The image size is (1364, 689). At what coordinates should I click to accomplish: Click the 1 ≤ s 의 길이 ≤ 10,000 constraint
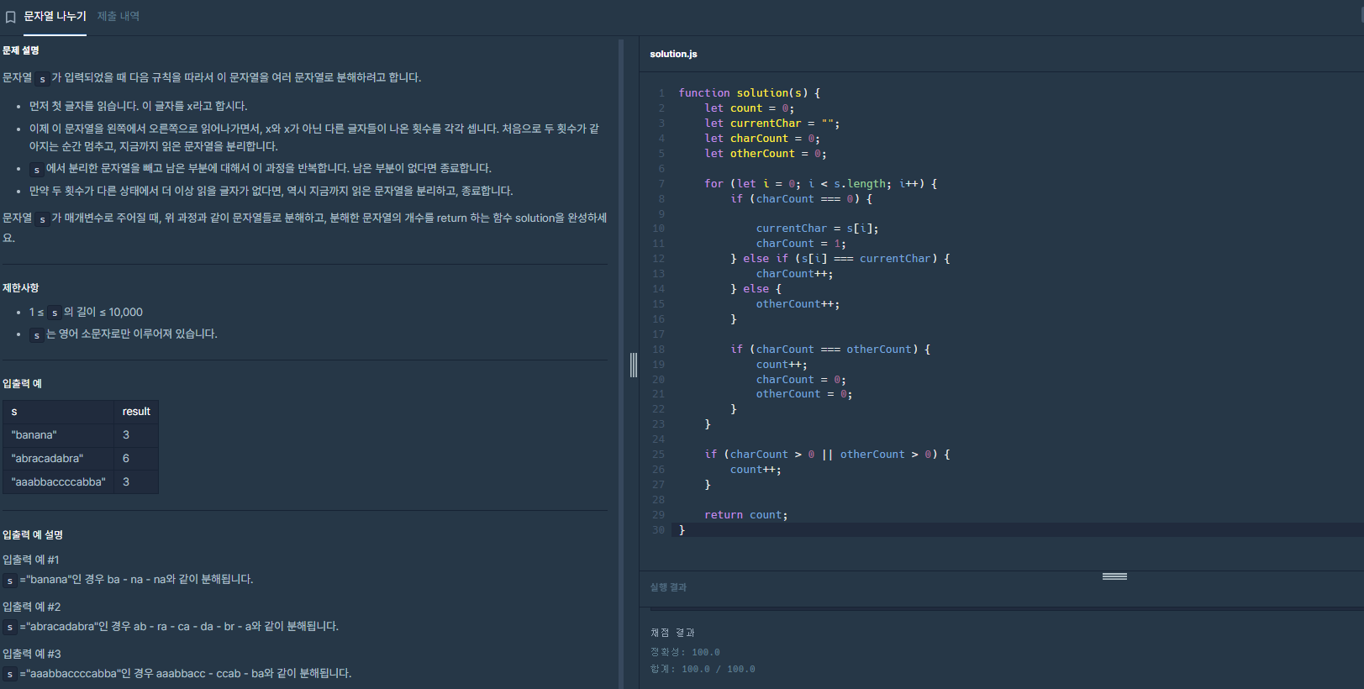[86, 312]
